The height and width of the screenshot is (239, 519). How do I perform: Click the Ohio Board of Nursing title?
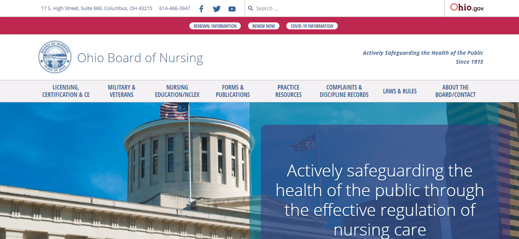(x=140, y=58)
